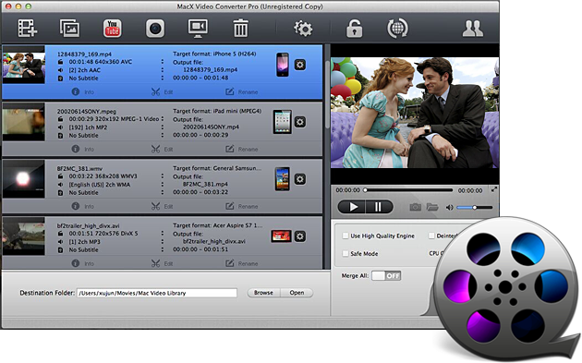Screen dimensions: 582x363
Task: Select the 12848379_169.mp4 thumbnail
Action: 23,65
